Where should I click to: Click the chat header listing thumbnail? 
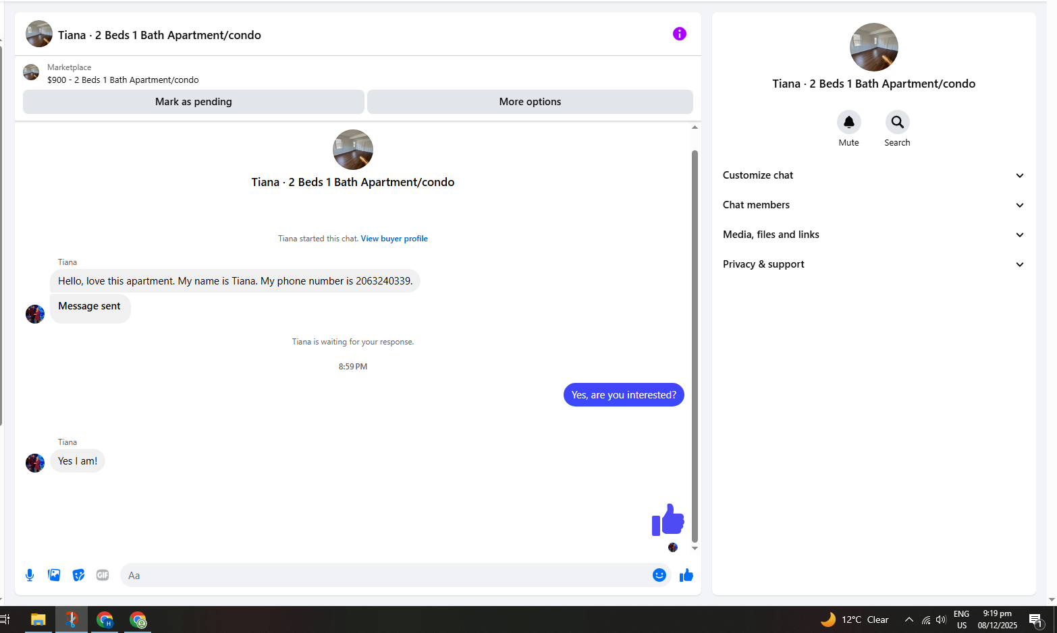click(39, 34)
